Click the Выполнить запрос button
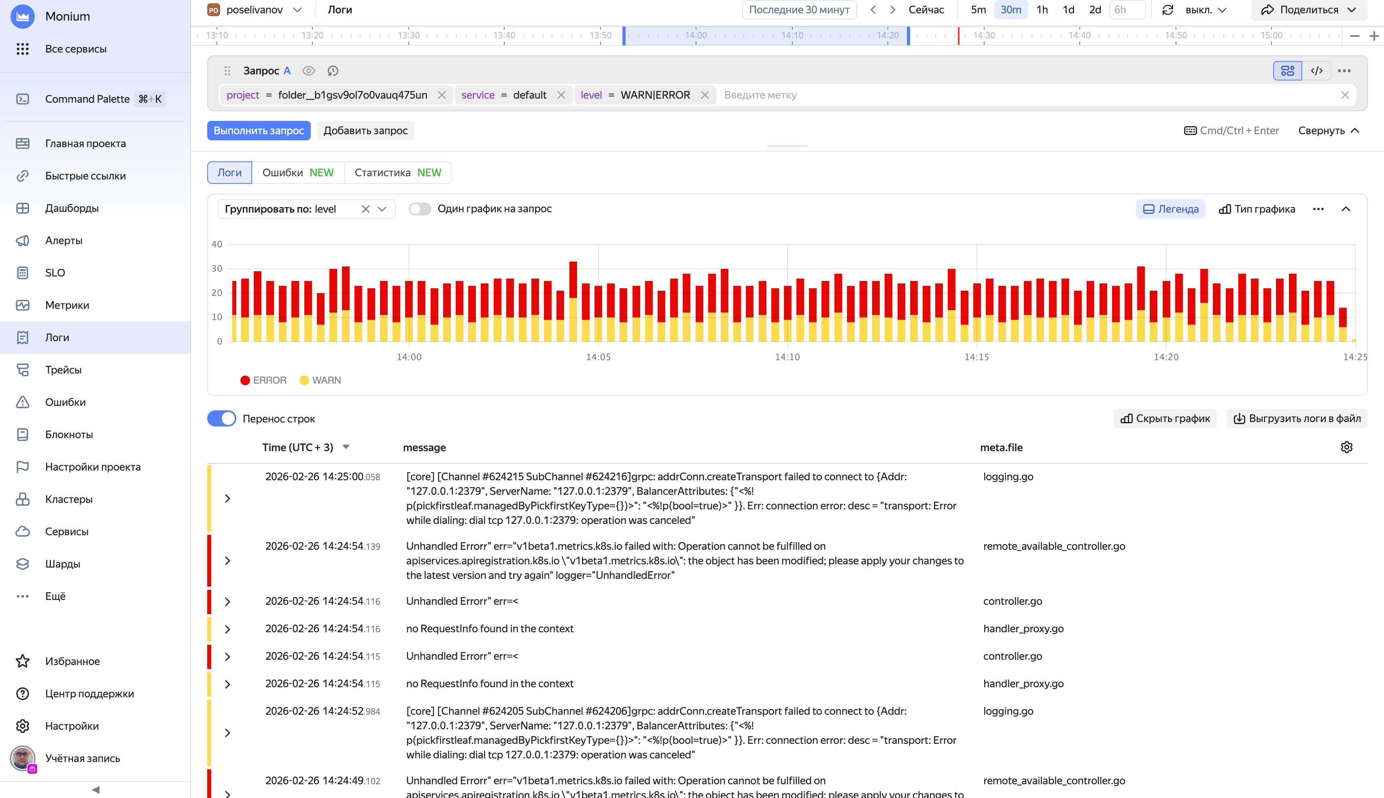This screenshot has height=798, width=1384. (258, 131)
